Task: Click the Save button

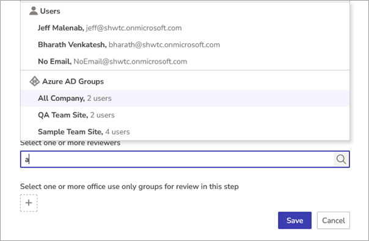Action: click(294, 220)
